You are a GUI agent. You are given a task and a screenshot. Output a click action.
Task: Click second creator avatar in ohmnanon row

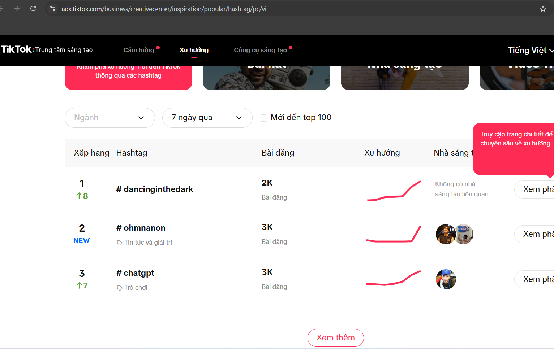464,234
